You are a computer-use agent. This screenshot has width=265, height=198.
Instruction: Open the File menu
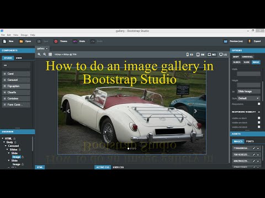3,35
